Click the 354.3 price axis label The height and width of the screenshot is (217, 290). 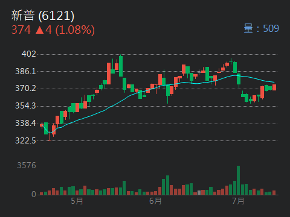[26, 105]
